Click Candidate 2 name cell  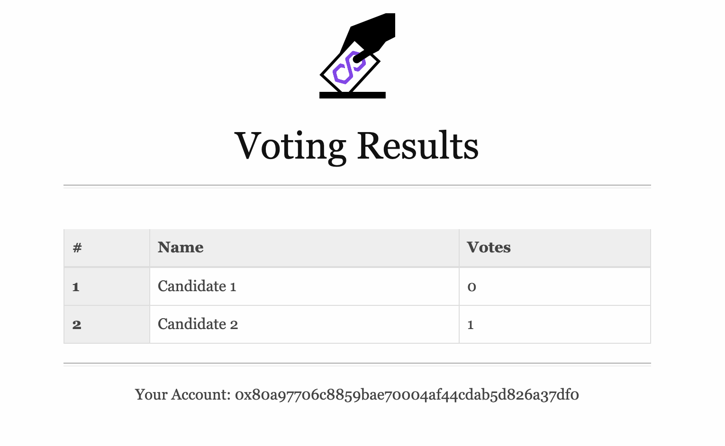tap(304, 324)
